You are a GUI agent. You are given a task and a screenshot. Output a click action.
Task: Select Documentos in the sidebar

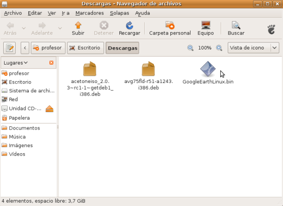click(24, 128)
